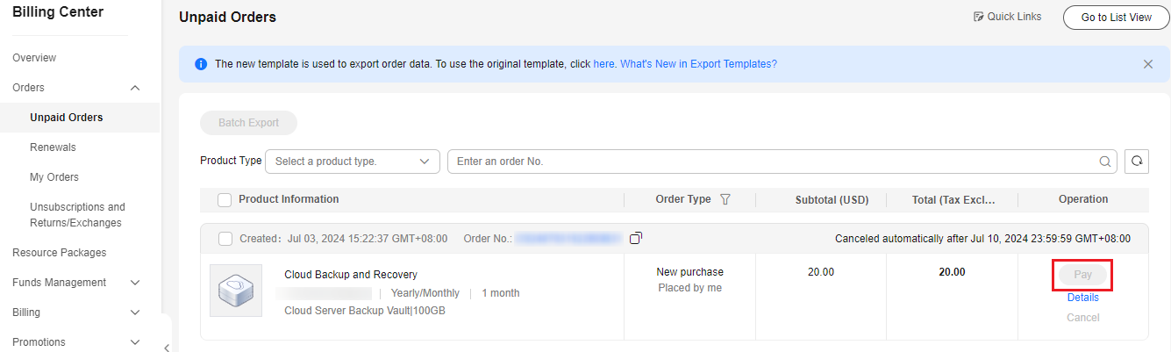Image resolution: width=1171 pixels, height=352 pixels.
Task: Click the Quick Links icon
Action: [x=979, y=17]
